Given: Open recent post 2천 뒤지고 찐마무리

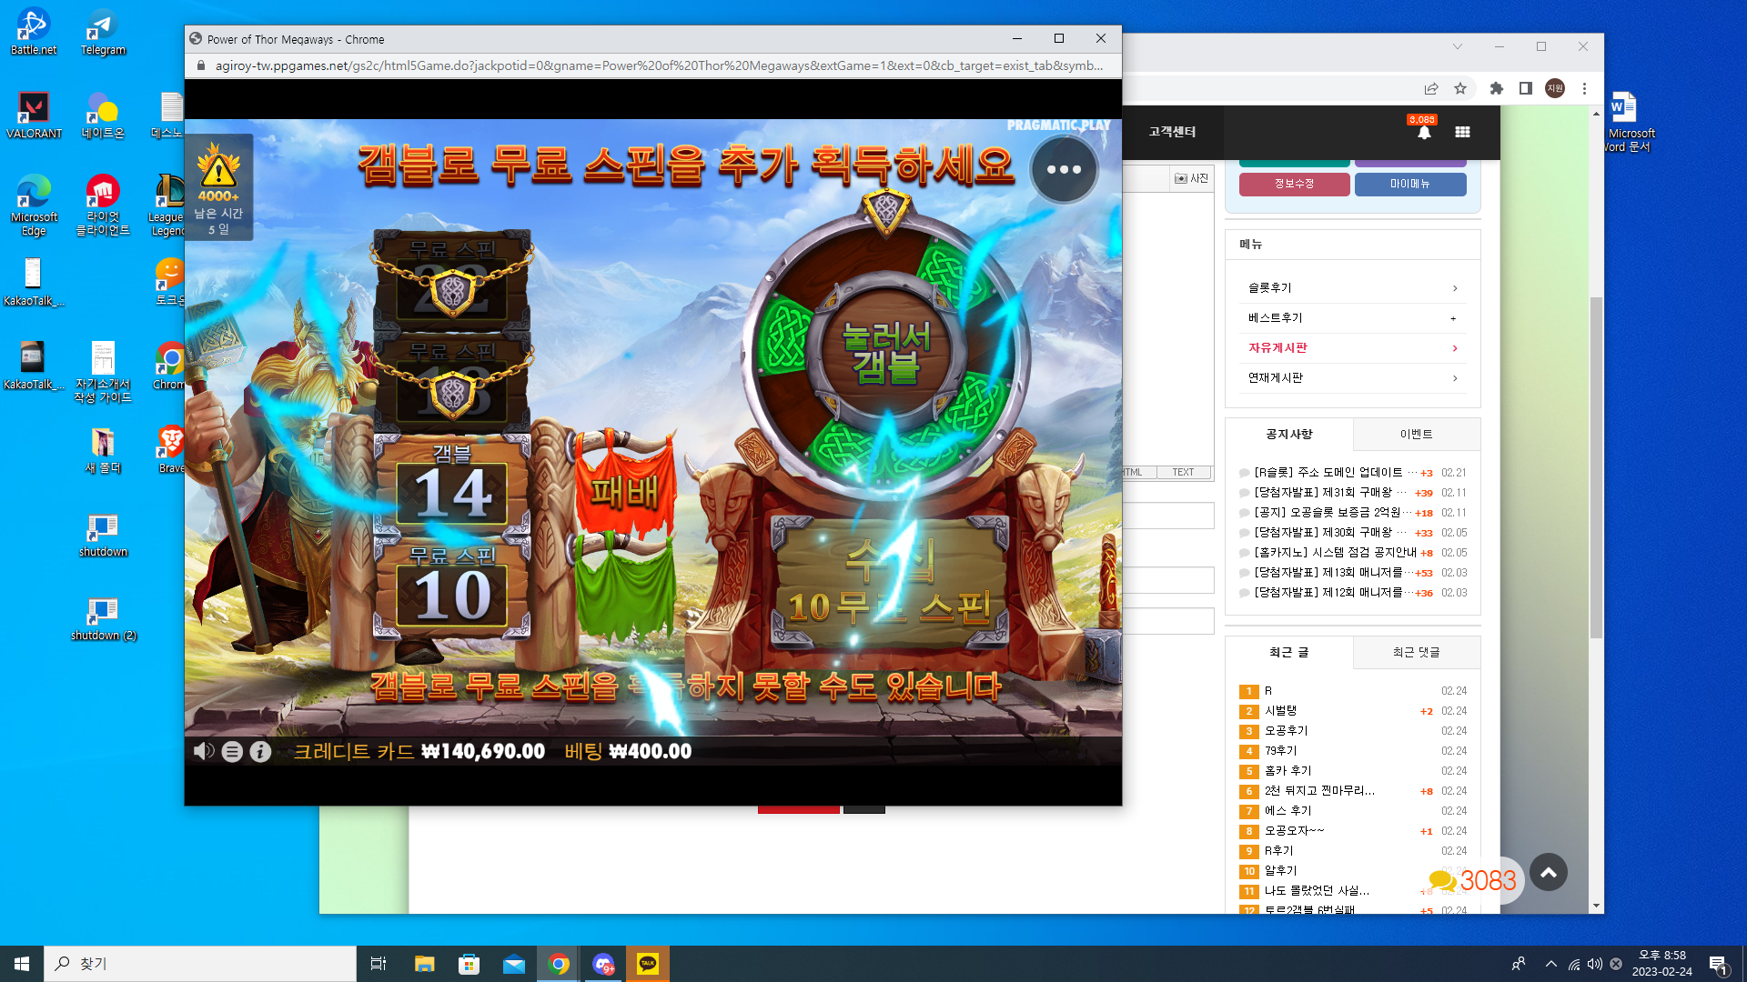Looking at the screenshot, I should [x=1319, y=791].
